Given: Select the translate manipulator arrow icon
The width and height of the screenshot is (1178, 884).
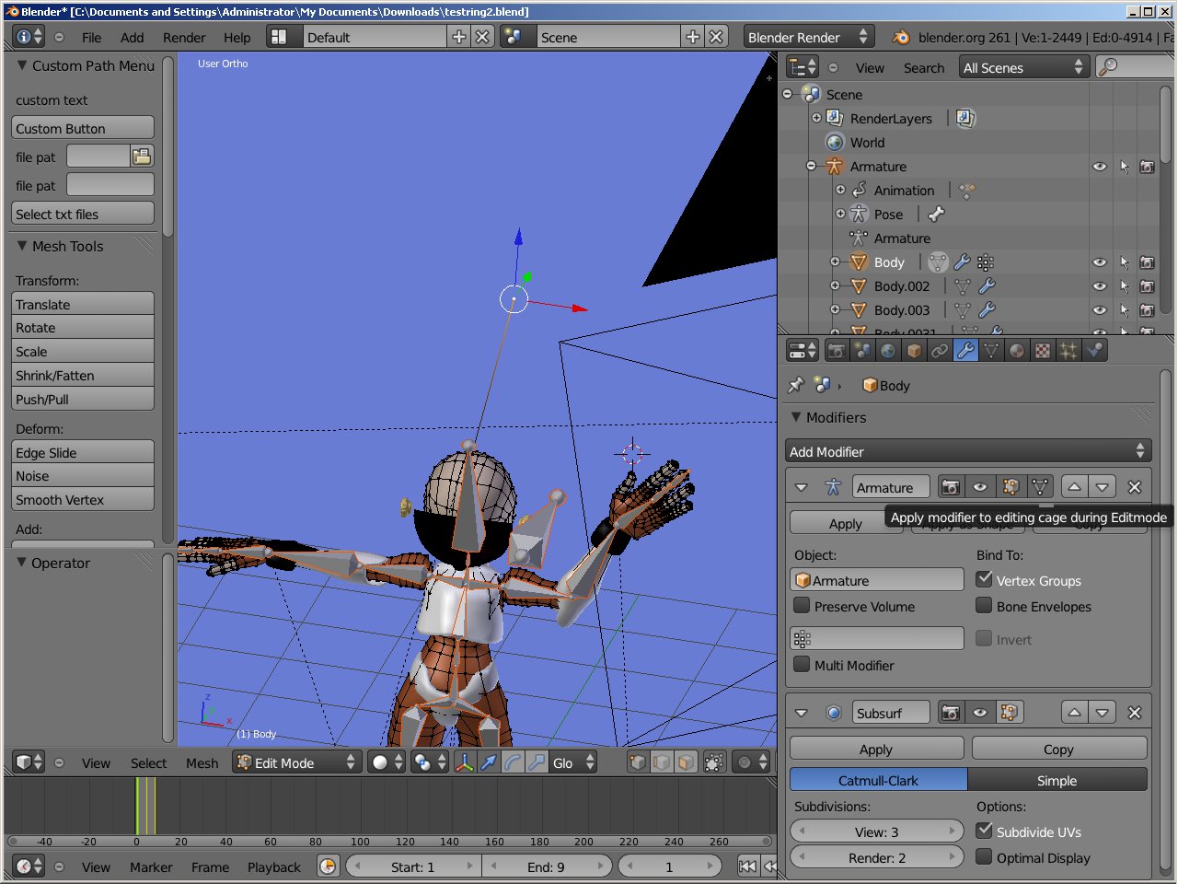Looking at the screenshot, I should point(489,762).
